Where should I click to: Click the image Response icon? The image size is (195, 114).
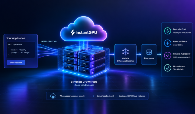tap(149, 52)
